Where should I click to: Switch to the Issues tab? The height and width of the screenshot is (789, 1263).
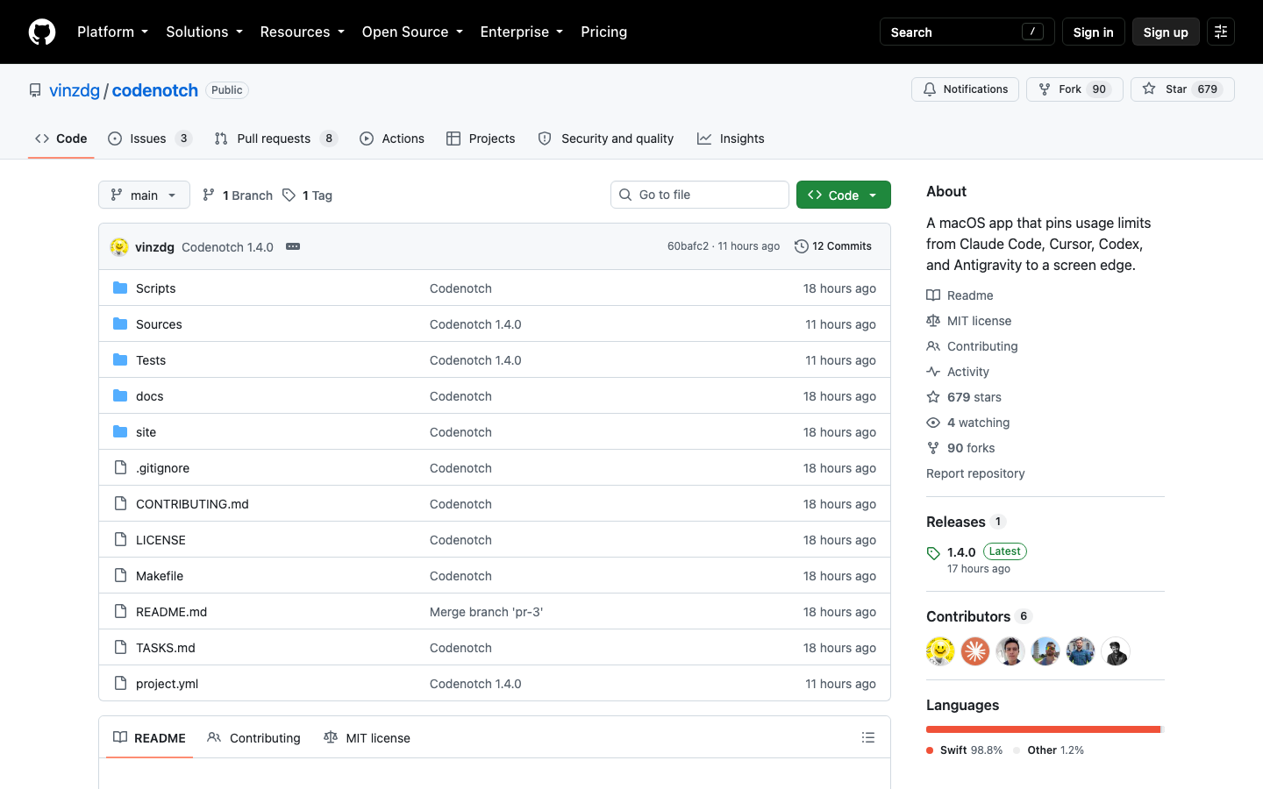coord(149,139)
